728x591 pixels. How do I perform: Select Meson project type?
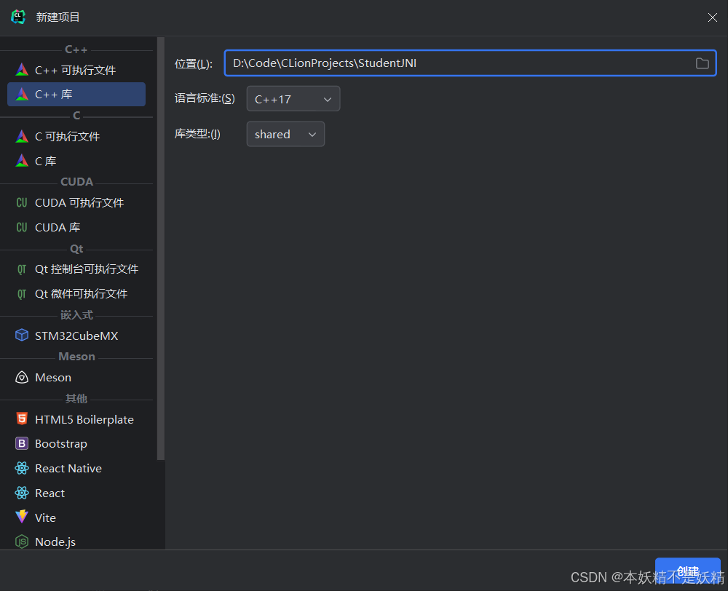[x=76, y=378]
